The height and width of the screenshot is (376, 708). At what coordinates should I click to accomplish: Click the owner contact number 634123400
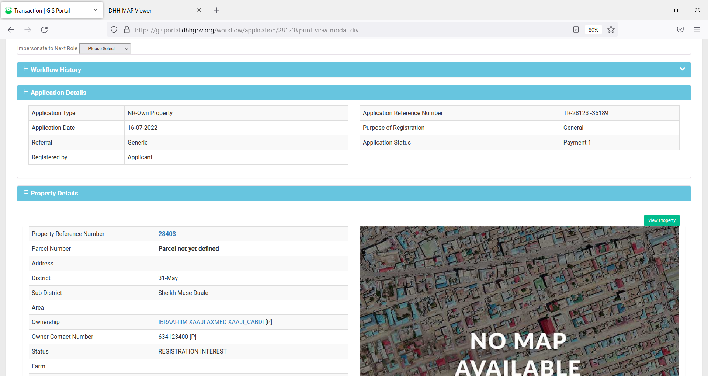coord(173,337)
